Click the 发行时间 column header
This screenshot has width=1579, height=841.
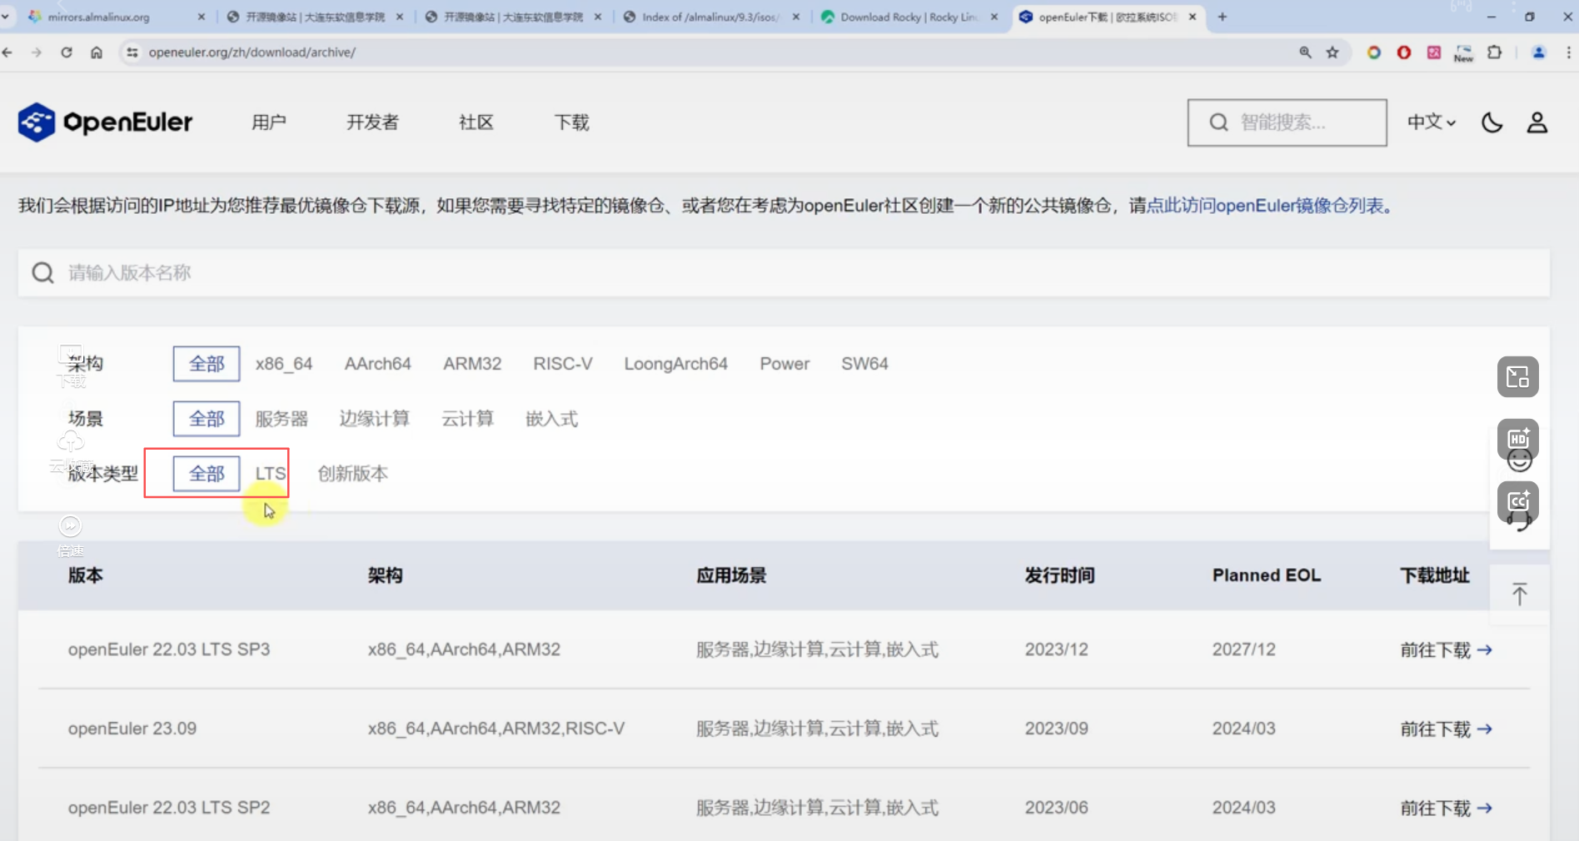point(1059,575)
